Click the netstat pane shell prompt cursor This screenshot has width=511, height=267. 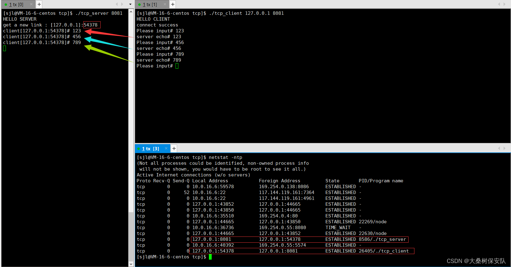210,257
